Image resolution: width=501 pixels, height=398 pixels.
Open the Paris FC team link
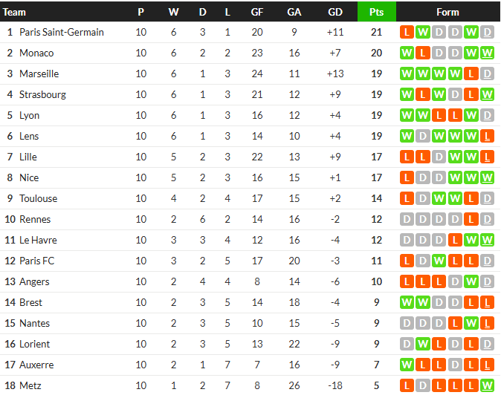click(36, 261)
